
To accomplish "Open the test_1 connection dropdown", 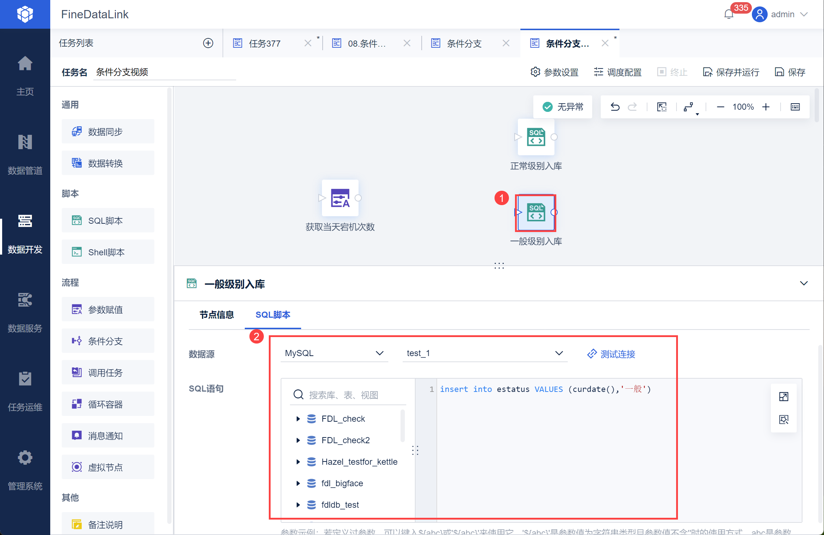I will pos(484,353).
